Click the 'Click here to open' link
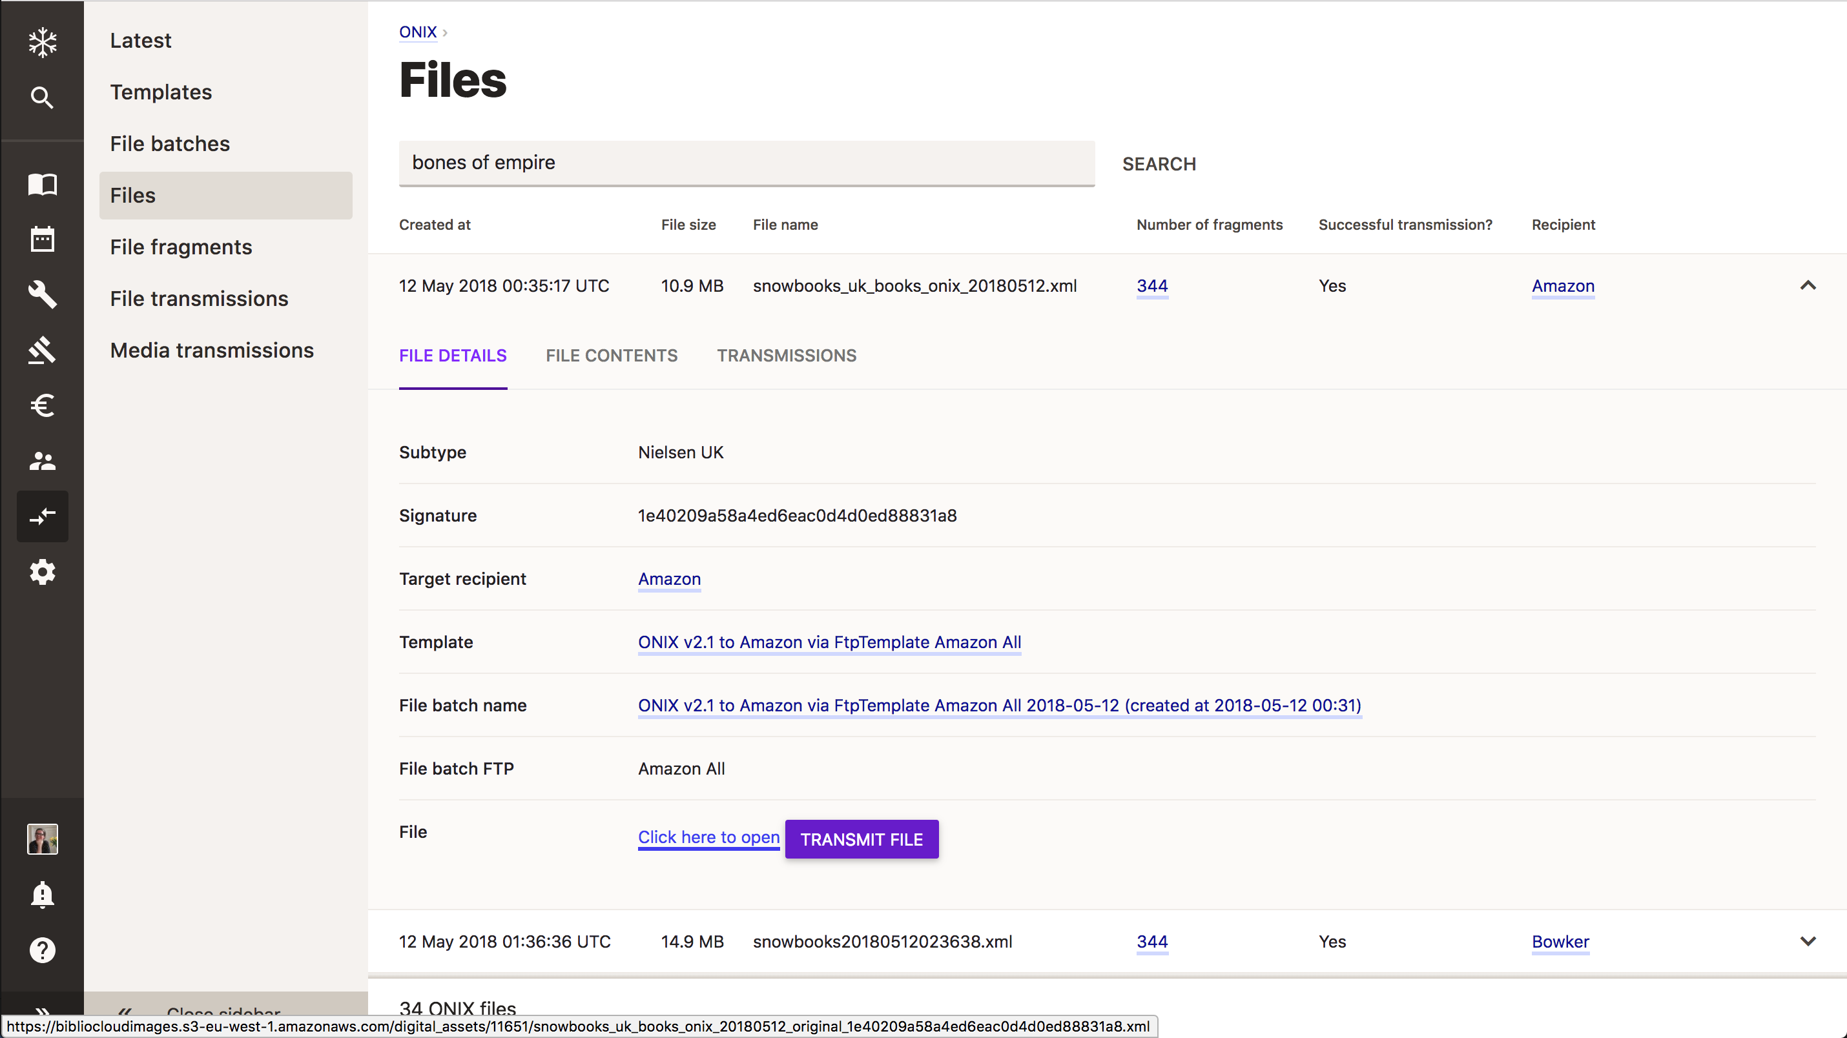This screenshot has height=1038, width=1847. pyautogui.click(x=708, y=837)
